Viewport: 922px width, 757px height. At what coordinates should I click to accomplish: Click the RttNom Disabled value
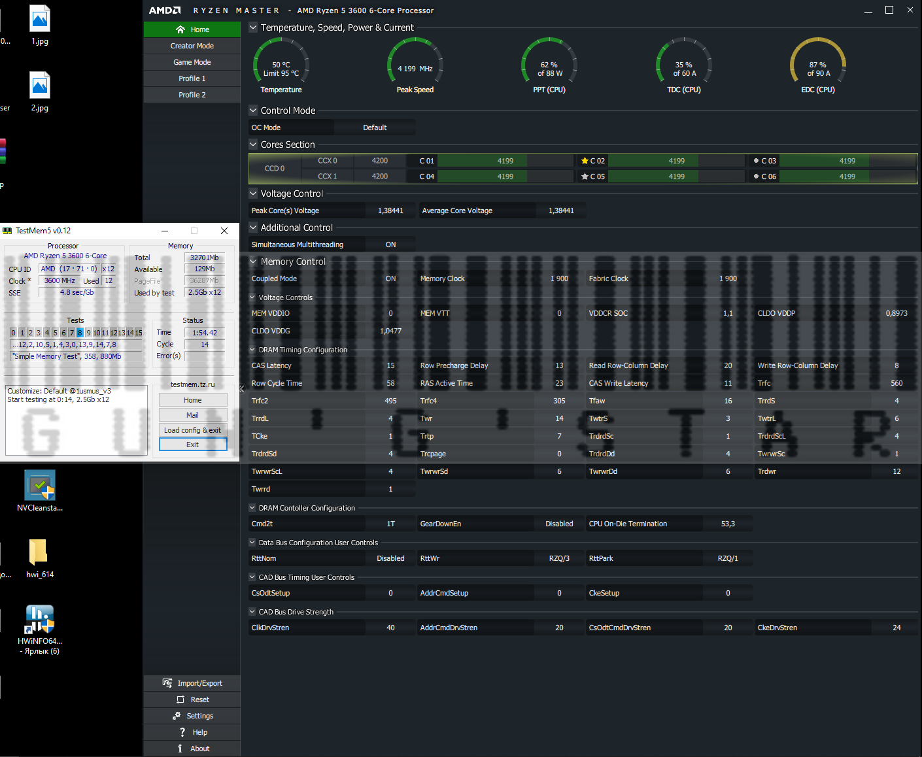(x=390, y=558)
